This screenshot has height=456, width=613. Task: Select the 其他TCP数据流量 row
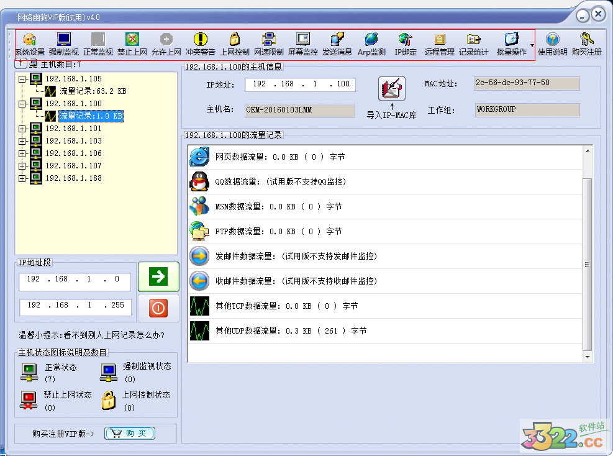click(385, 306)
